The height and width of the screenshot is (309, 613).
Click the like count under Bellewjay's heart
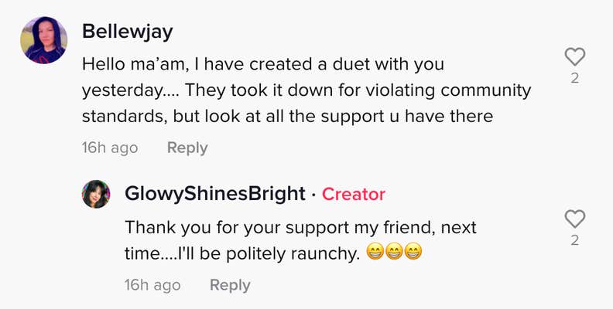pos(574,78)
